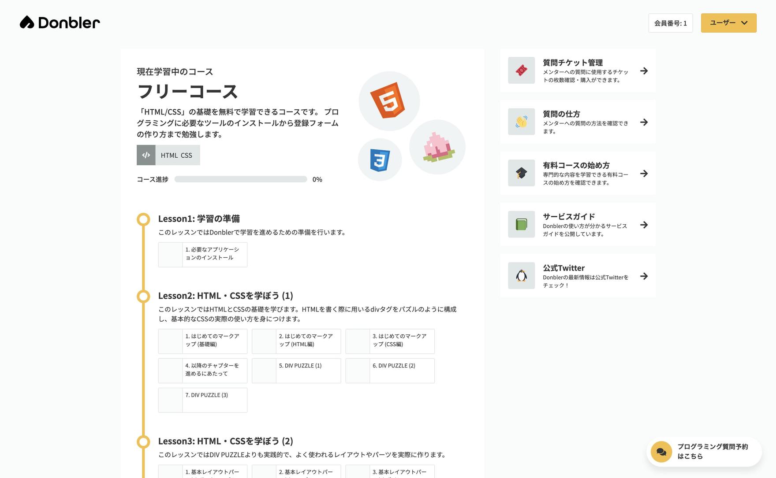This screenshot has height=478, width=776.
Task: Click the HTML5 logo badge
Action: (388, 101)
